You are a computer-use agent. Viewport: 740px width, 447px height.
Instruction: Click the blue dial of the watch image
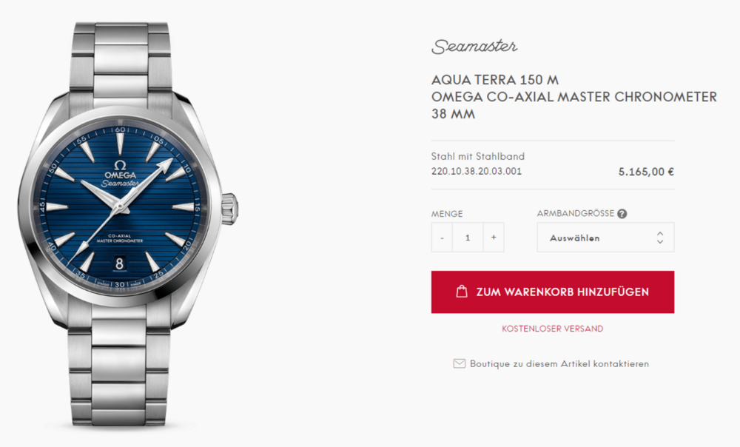120,206
